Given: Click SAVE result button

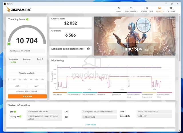Looking at the screenshot, I should pos(37,86).
